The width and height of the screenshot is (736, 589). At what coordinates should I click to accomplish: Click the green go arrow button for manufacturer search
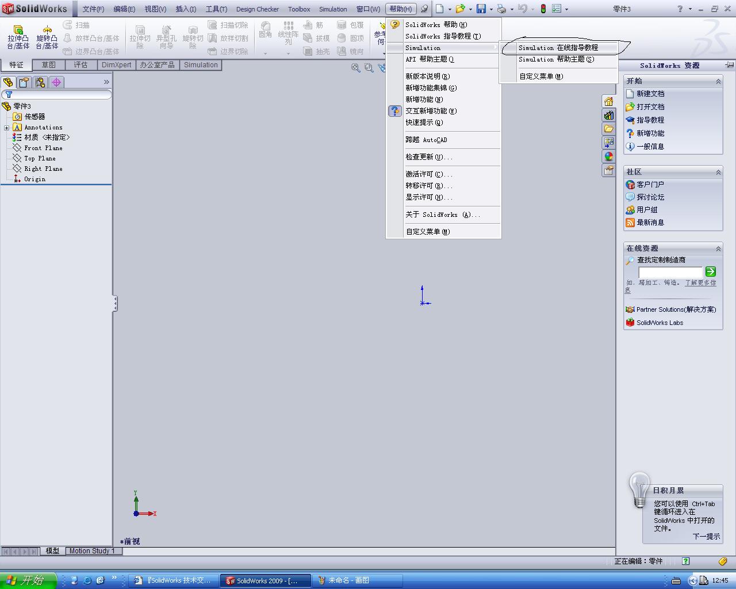coord(711,271)
